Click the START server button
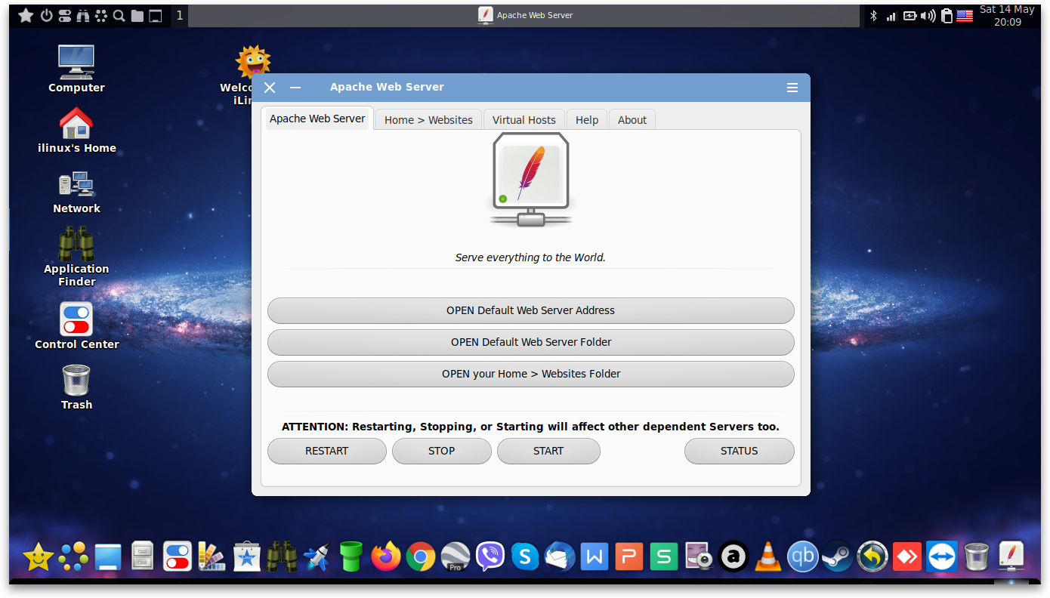1050x598 pixels. pyautogui.click(x=548, y=451)
